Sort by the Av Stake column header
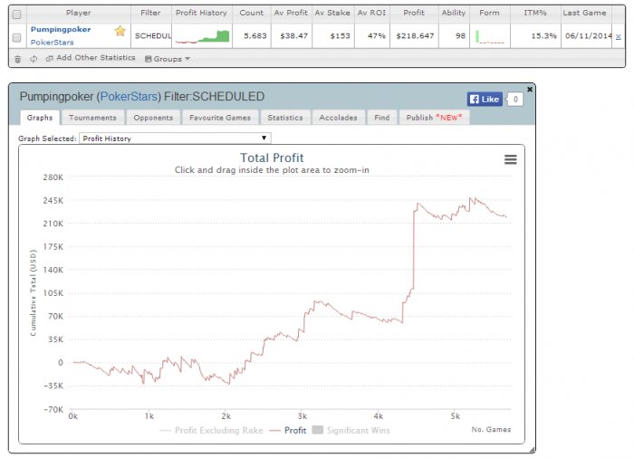Screen dimensions: 634x458 [x=332, y=13]
